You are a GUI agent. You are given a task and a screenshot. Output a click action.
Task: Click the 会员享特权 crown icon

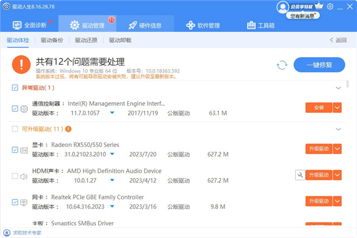tap(319, 6)
